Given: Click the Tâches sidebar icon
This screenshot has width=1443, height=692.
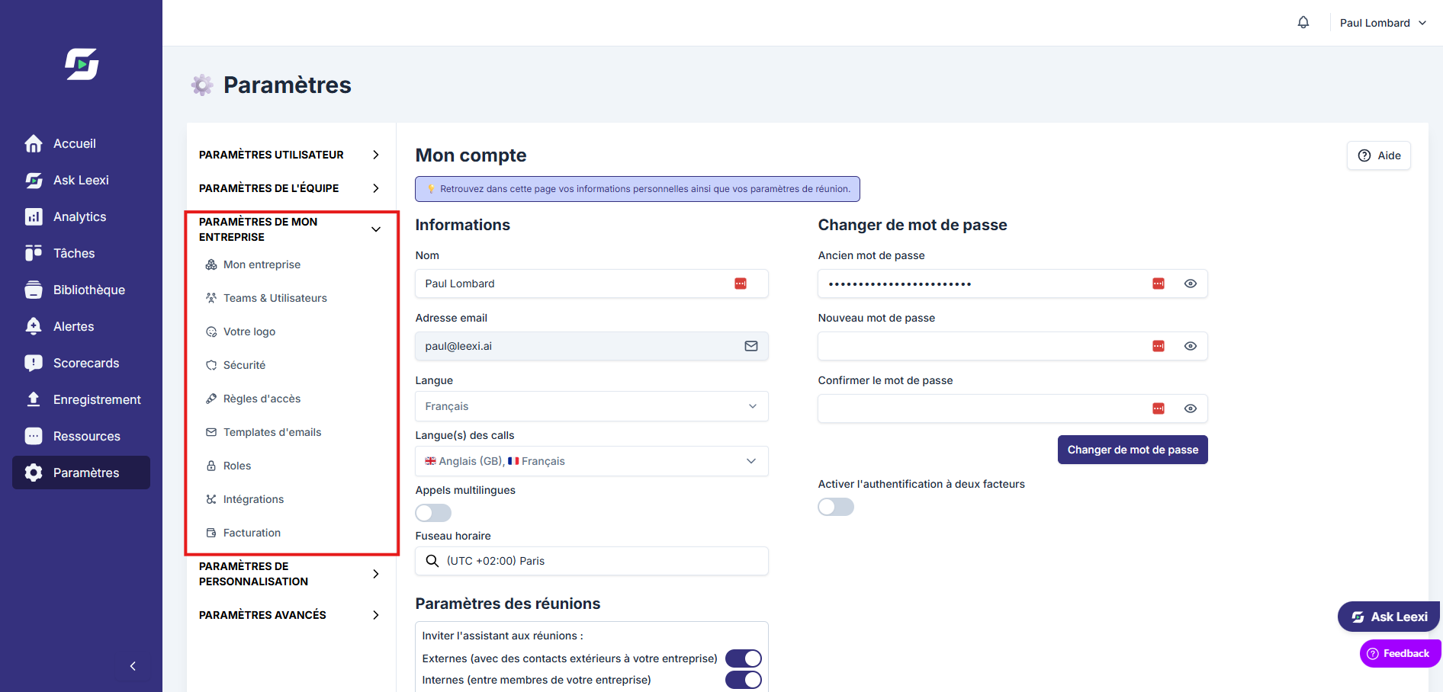Looking at the screenshot, I should coord(34,253).
